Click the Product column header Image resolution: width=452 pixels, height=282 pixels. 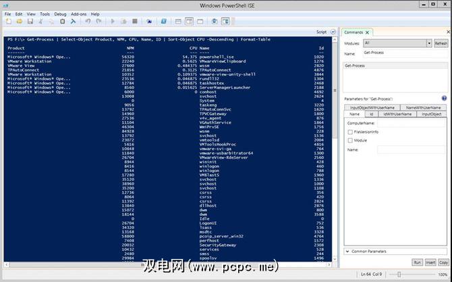click(16, 48)
